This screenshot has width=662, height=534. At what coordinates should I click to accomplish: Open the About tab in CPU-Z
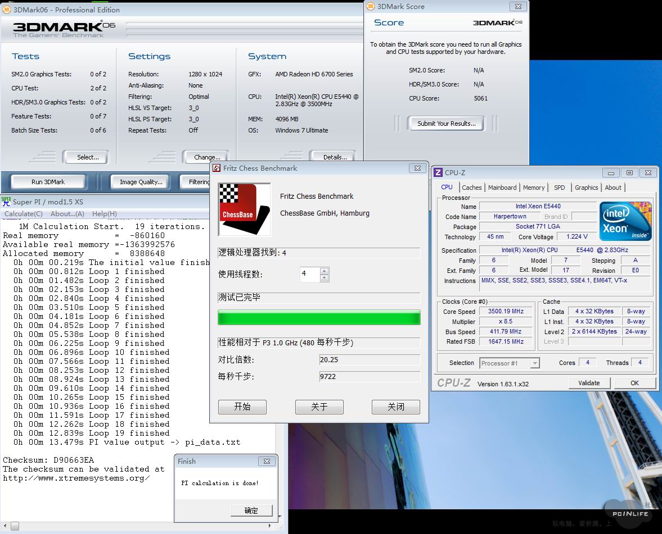point(613,188)
